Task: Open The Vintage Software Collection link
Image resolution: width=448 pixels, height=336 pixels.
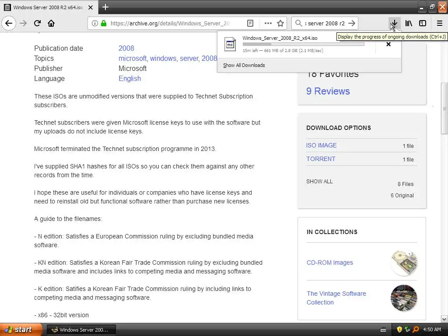Action: (336, 297)
